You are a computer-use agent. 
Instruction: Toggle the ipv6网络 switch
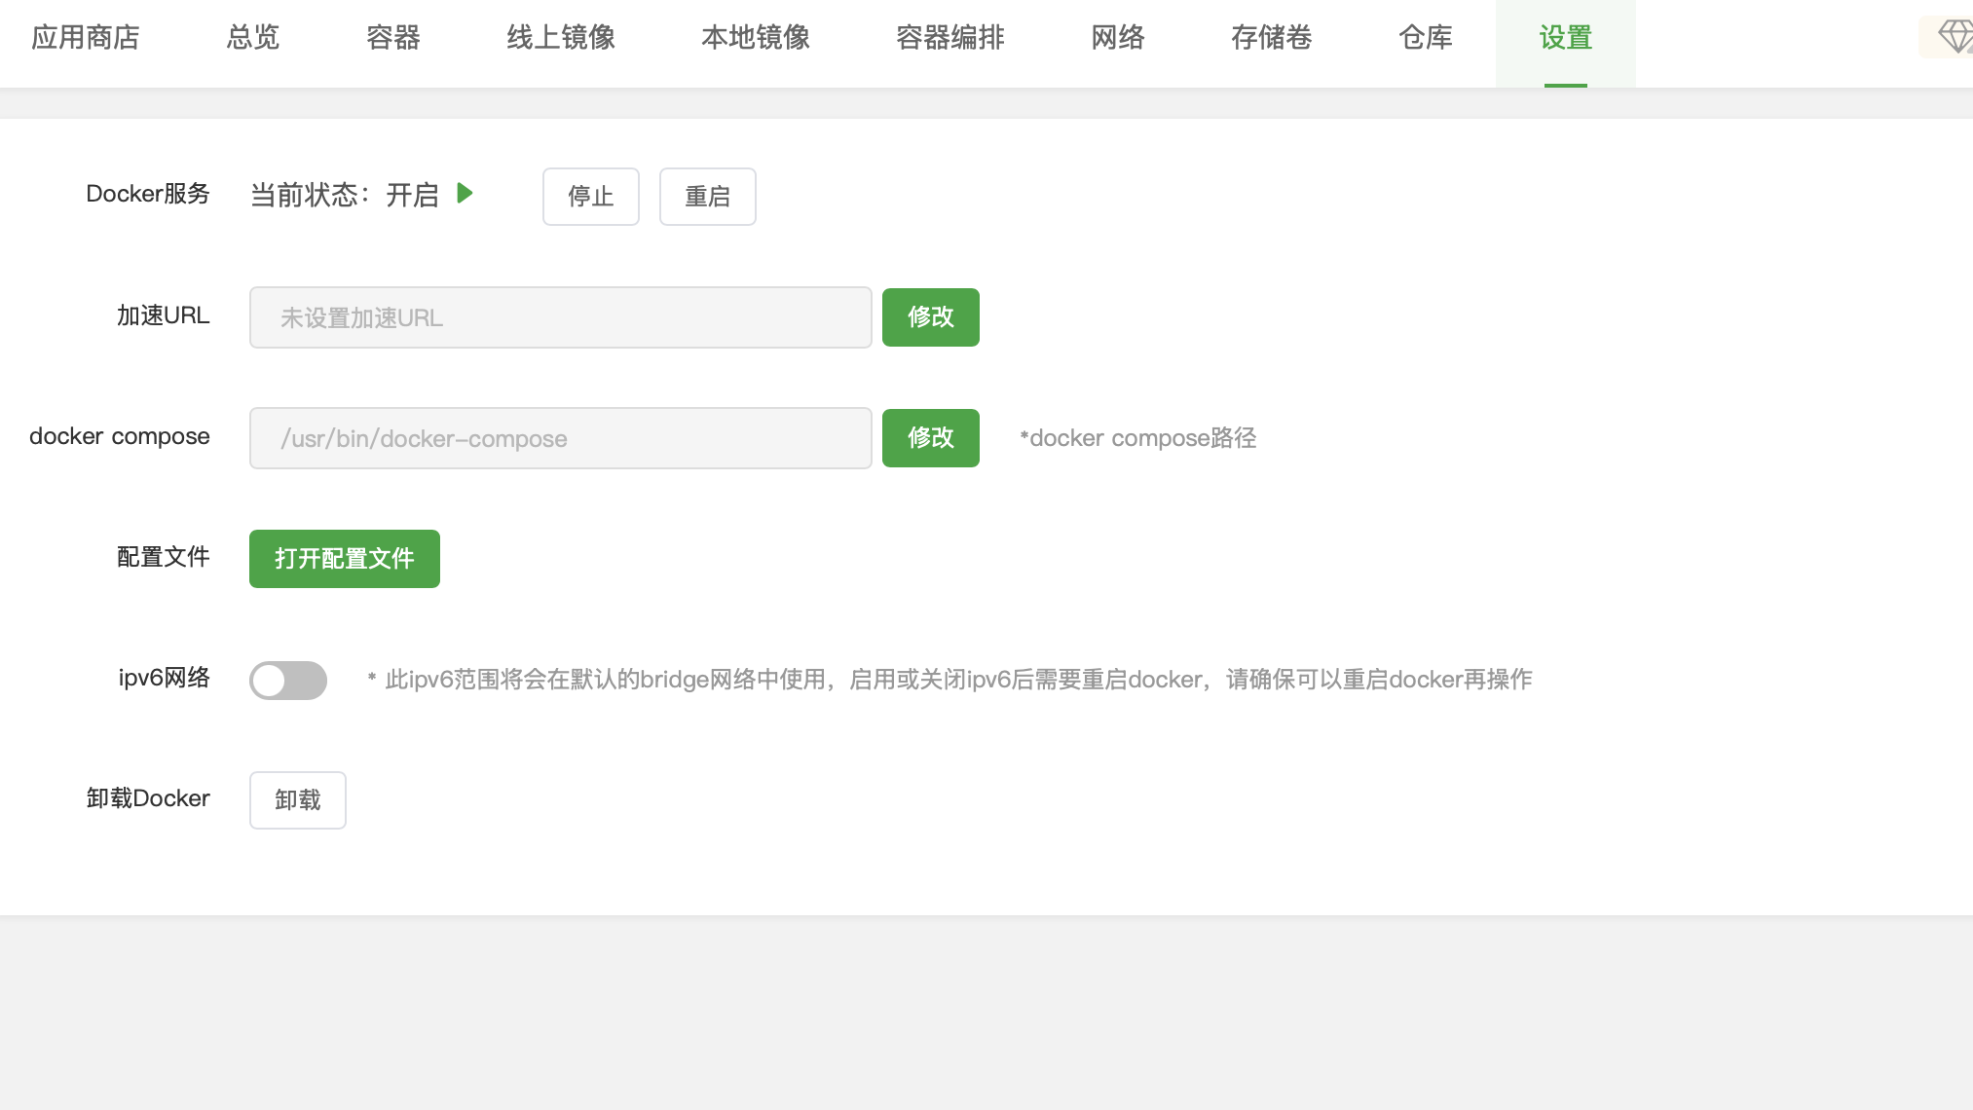[x=288, y=680]
